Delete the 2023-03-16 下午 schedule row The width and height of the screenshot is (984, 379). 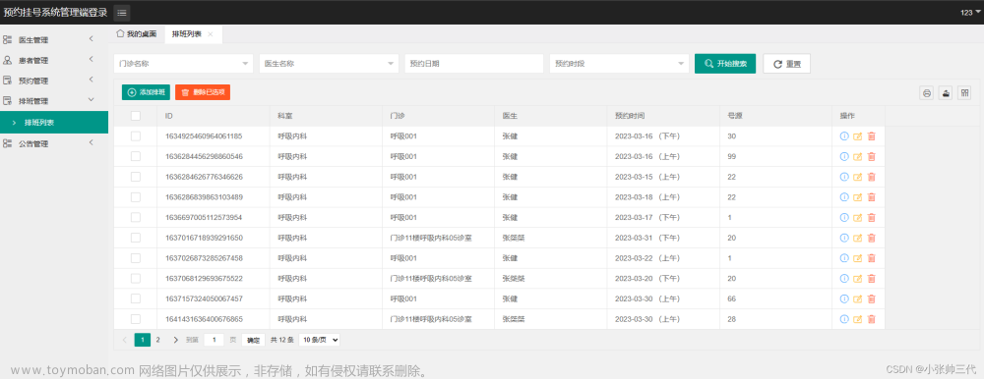coord(871,135)
